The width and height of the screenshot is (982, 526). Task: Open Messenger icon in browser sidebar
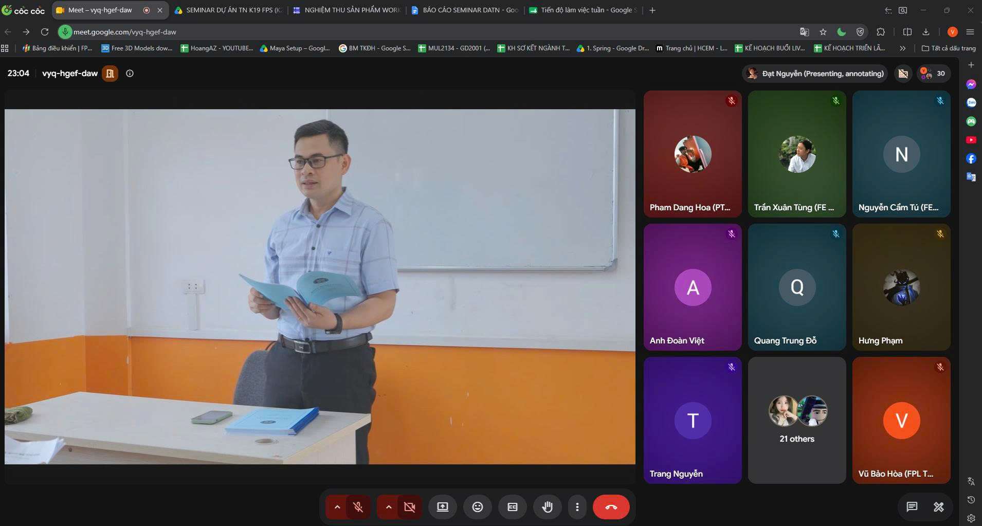pyautogui.click(x=971, y=84)
